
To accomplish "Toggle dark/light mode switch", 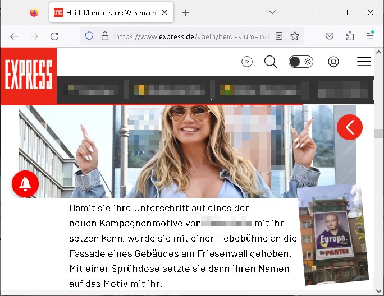I will pyautogui.click(x=300, y=62).
